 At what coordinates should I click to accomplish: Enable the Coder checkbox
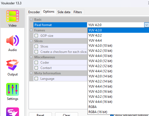36,63
